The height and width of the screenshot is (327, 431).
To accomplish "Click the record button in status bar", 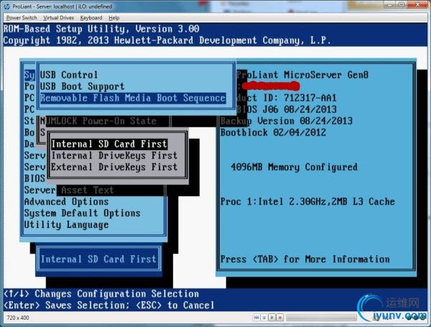I will tap(280, 318).
